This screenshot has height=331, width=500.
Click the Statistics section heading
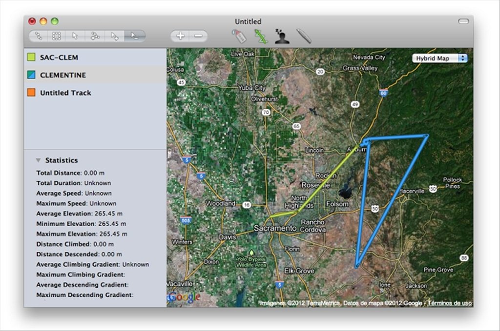[62, 160]
